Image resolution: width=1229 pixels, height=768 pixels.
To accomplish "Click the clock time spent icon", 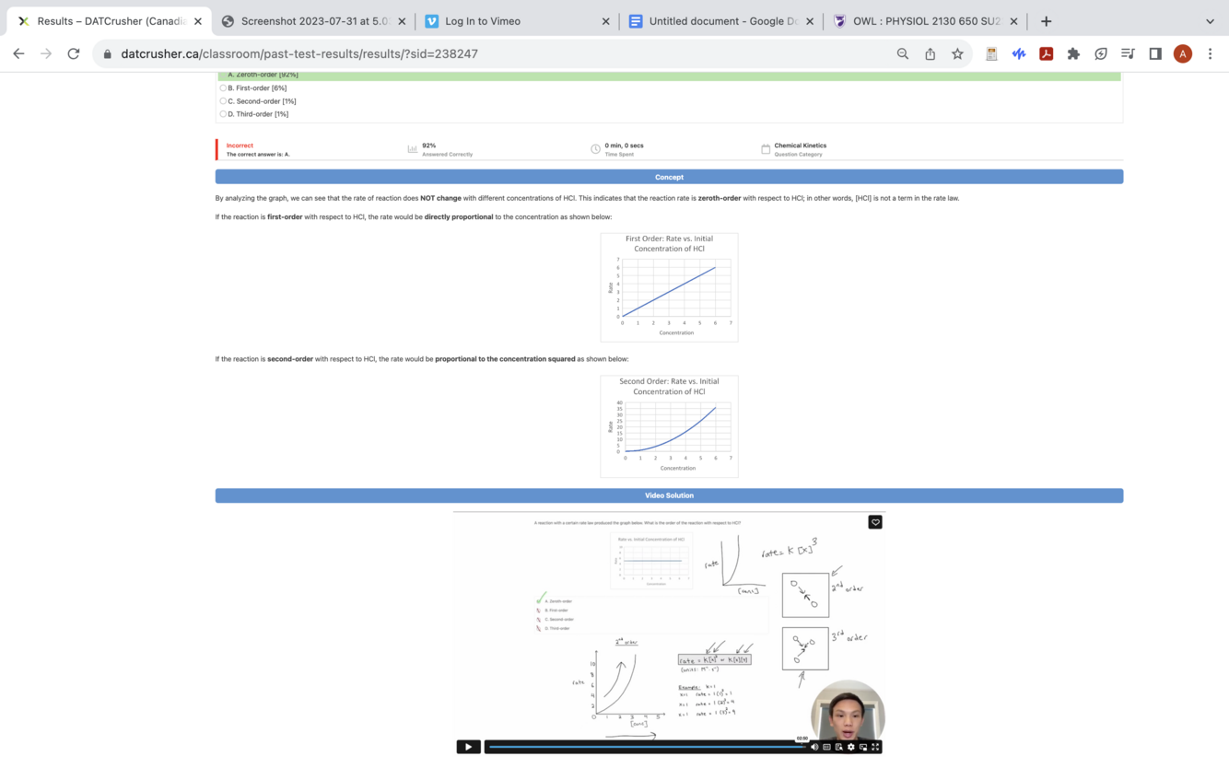I will tap(595, 149).
